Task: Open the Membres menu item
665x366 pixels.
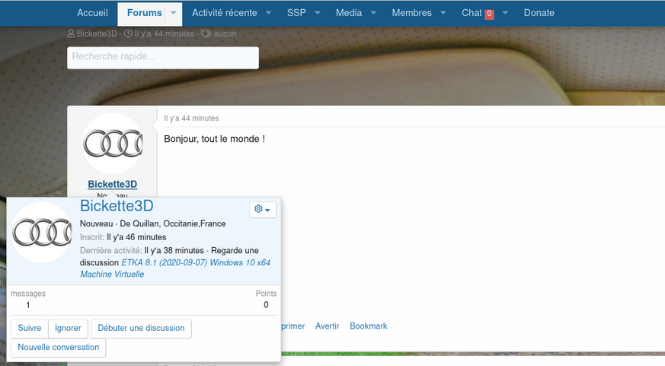Action: [x=411, y=13]
